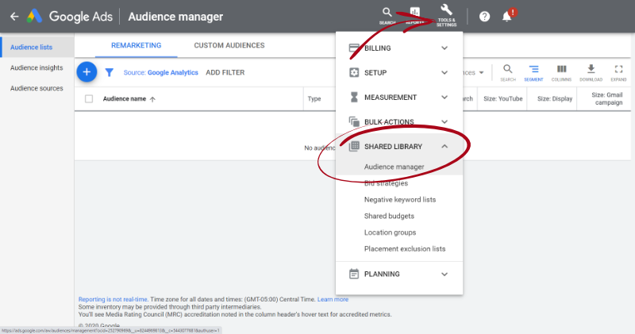Click Source: Google Analytics filter chip
The height and width of the screenshot is (334, 635).
tap(161, 72)
